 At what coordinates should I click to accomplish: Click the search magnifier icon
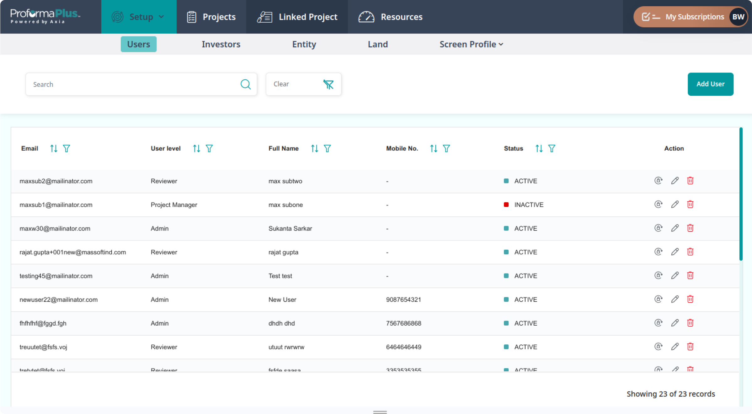[245, 84]
